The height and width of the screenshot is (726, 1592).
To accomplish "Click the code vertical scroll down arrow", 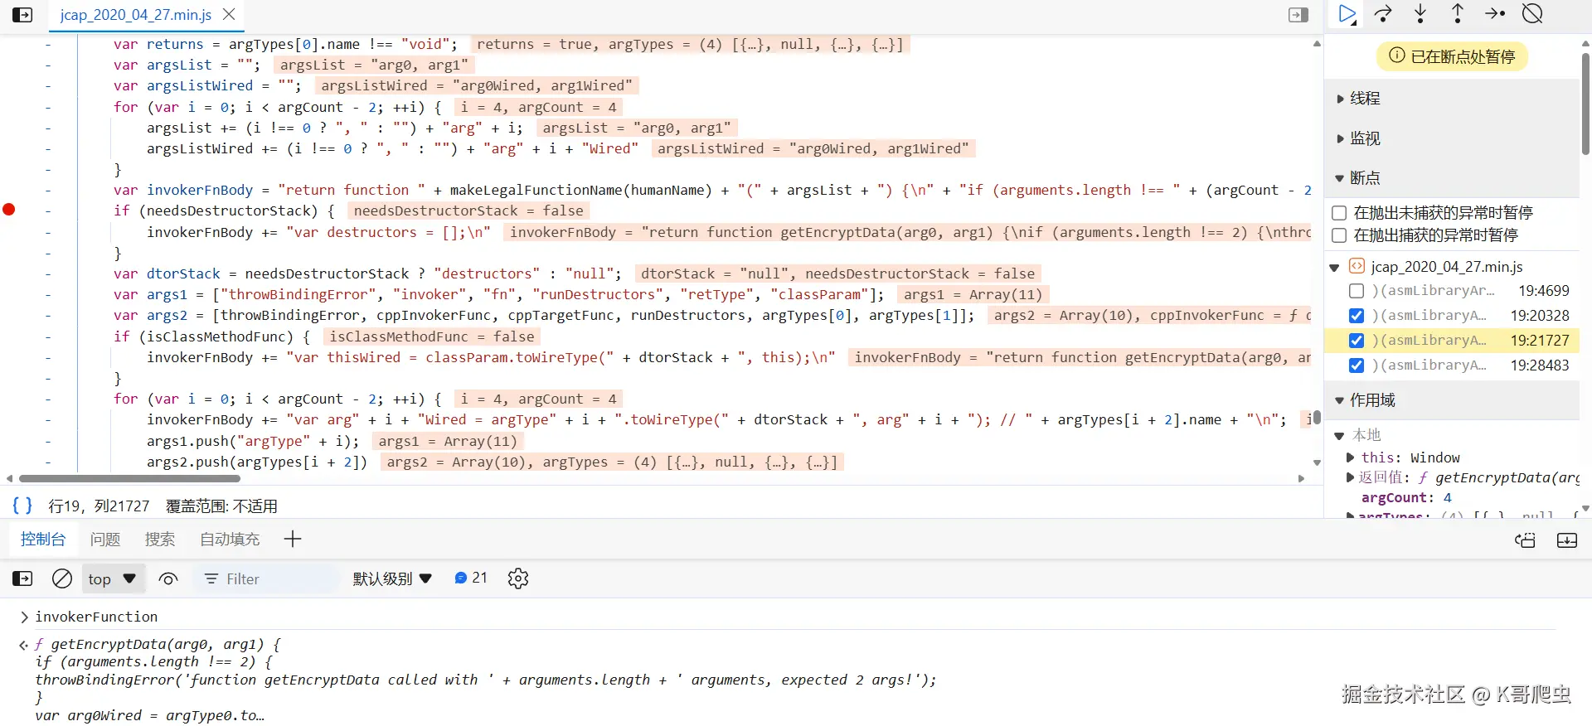I will [x=1317, y=462].
